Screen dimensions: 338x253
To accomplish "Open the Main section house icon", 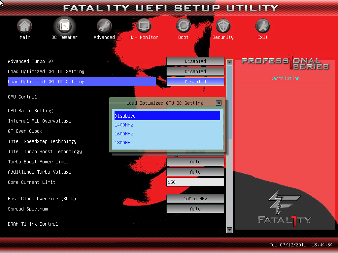I will click(25, 26).
